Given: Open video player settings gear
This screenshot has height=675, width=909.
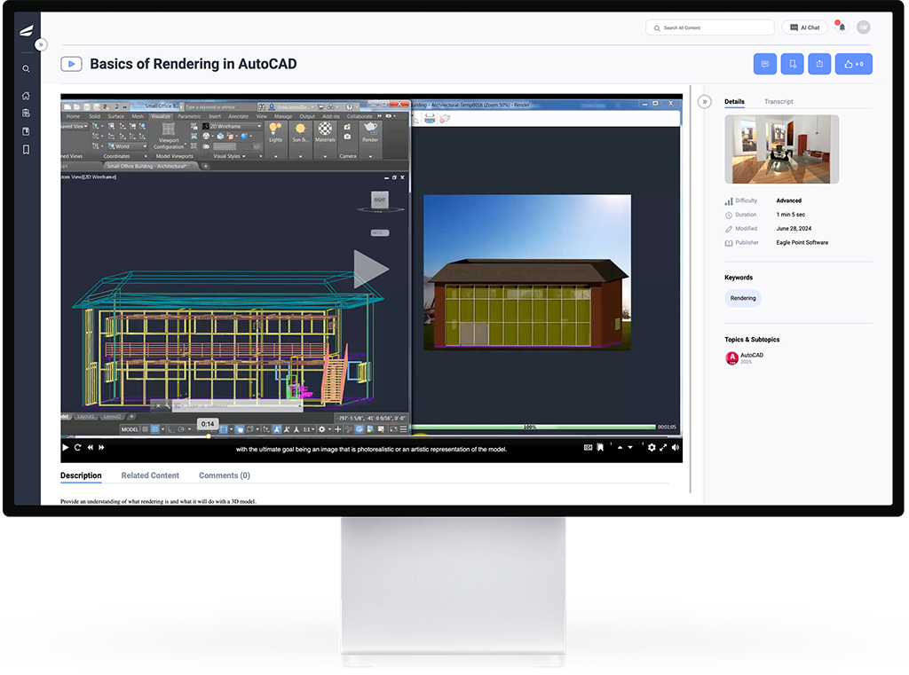Looking at the screenshot, I should pyautogui.click(x=652, y=447).
